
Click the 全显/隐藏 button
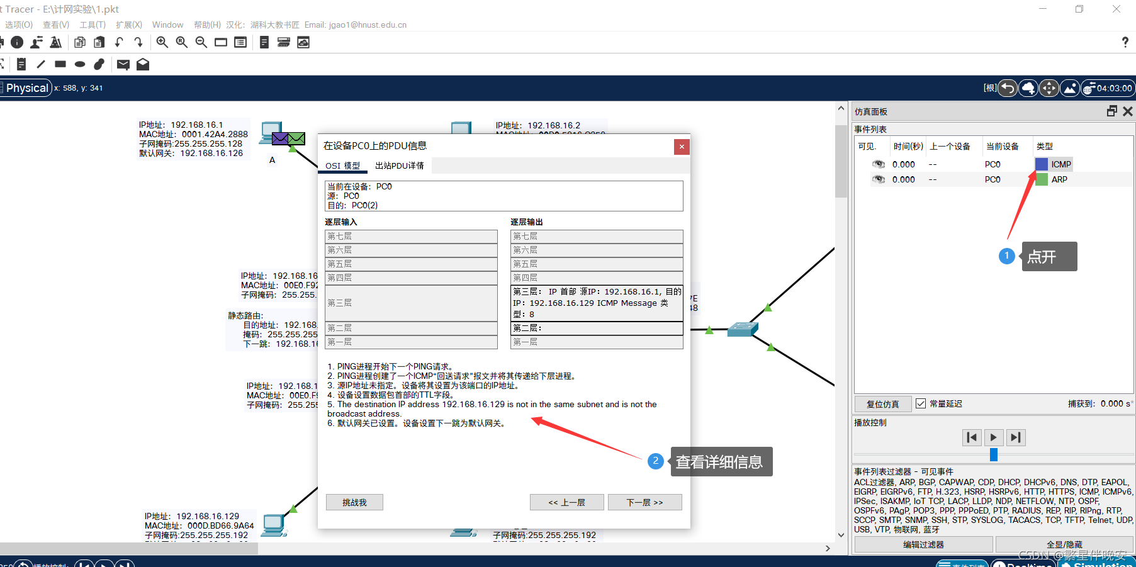coord(1064,544)
